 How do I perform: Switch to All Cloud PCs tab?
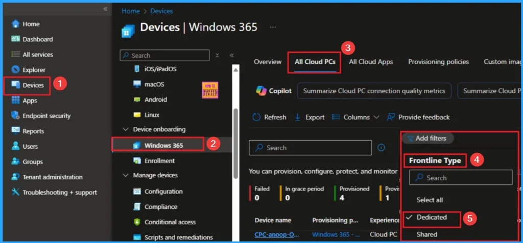coord(315,62)
